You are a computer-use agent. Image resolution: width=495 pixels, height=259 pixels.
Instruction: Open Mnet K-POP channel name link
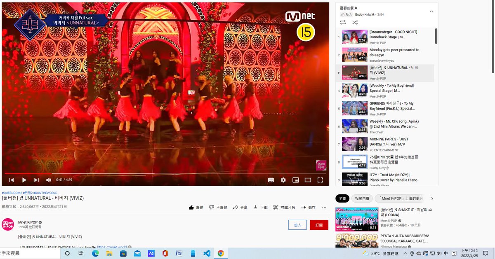tap(28, 222)
